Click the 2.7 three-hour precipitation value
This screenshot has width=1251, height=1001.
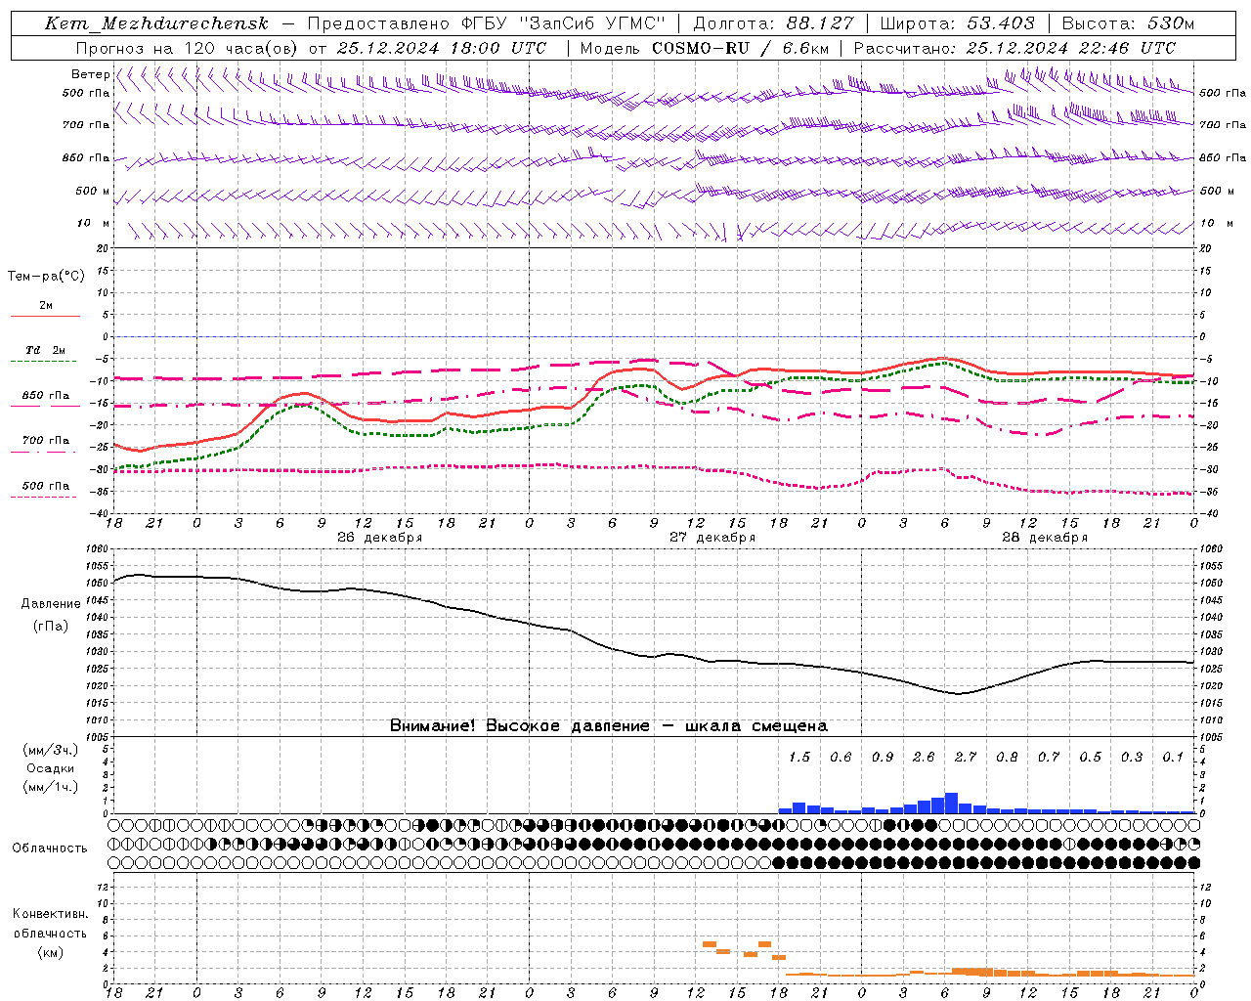tap(966, 757)
